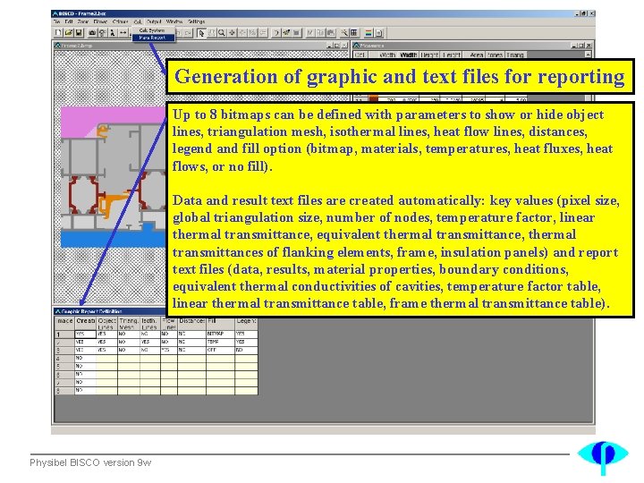Open the Settings menu

(x=196, y=21)
